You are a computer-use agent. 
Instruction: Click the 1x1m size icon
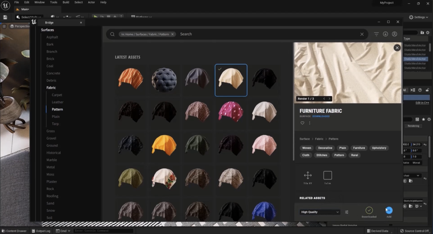[x=328, y=175]
